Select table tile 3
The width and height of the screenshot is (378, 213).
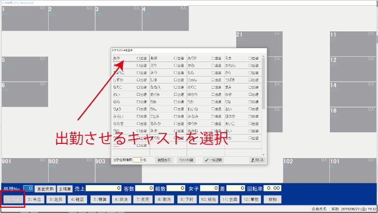coord(119,19)
